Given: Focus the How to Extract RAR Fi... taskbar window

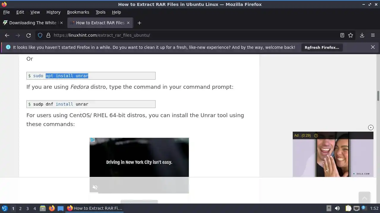Looking at the screenshot, I should 95,208.
